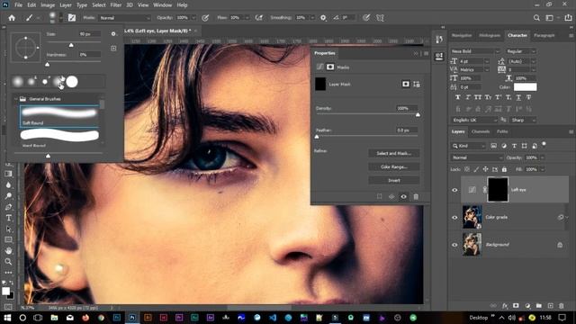Open font style Regular dropdown
This screenshot has width=576, height=324.
pyautogui.click(x=521, y=51)
